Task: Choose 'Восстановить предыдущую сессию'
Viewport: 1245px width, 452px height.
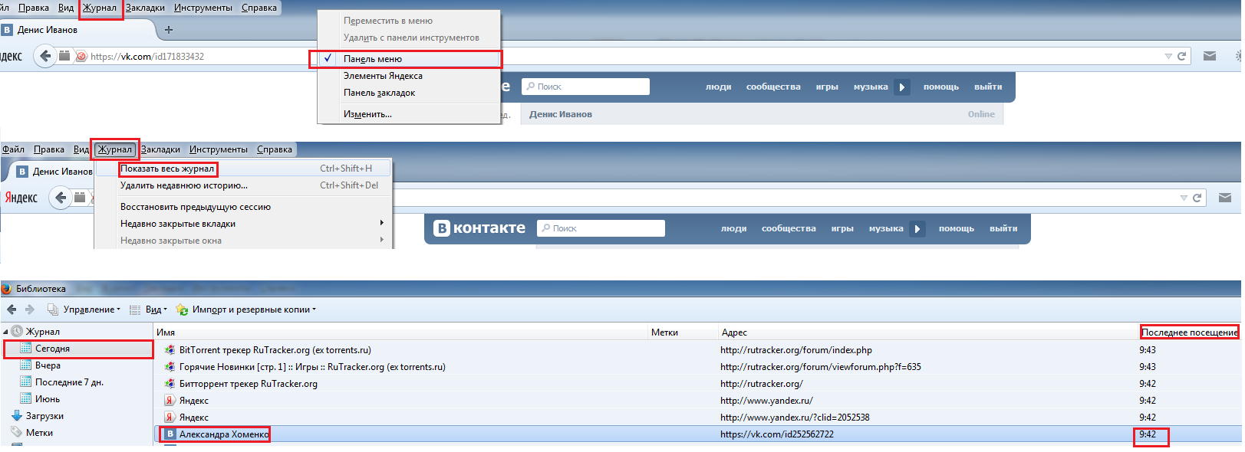Action: (x=244, y=207)
